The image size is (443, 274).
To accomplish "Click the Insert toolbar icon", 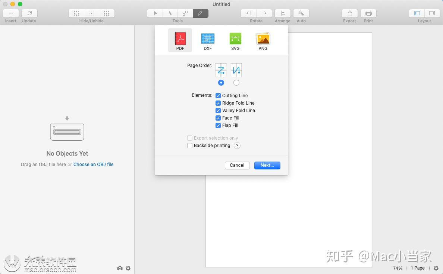I will (10, 13).
